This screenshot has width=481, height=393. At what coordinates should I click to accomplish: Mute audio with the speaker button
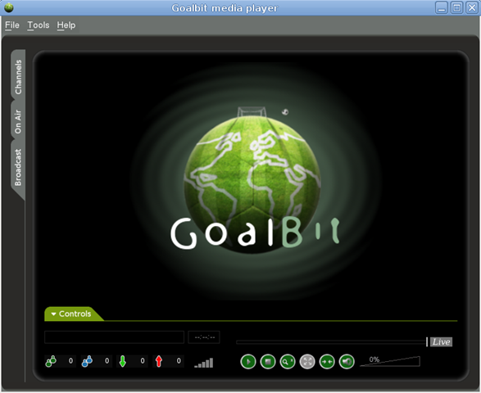(x=347, y=361)
